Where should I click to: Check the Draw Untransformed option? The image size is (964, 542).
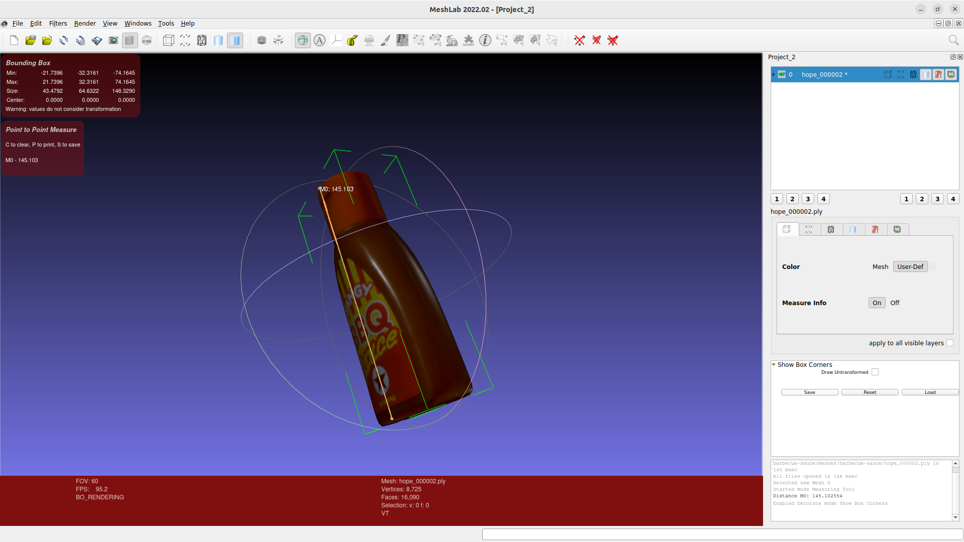click(x=875, y=372)
